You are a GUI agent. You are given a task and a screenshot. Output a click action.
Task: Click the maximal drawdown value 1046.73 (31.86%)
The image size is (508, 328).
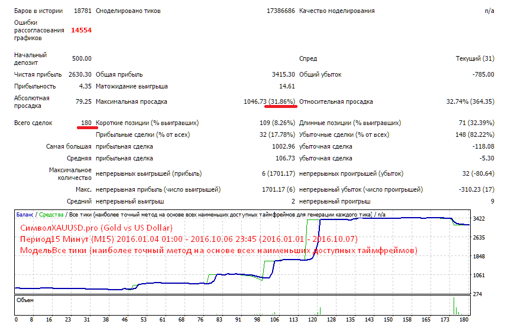pos(269,101)
